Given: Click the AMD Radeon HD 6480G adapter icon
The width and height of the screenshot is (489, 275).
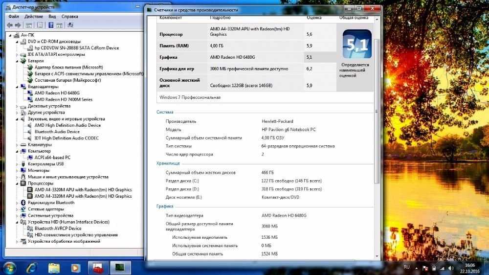Looking at the screenshot, I should pyautogui.click(x=30, y=93).
